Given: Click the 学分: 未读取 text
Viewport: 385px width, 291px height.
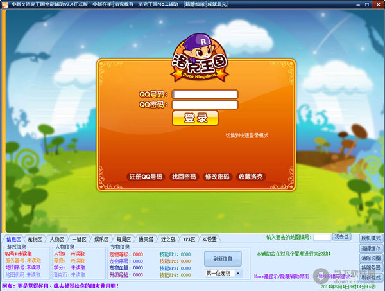Looking at the screenshot, I should (x=69, y=267).
